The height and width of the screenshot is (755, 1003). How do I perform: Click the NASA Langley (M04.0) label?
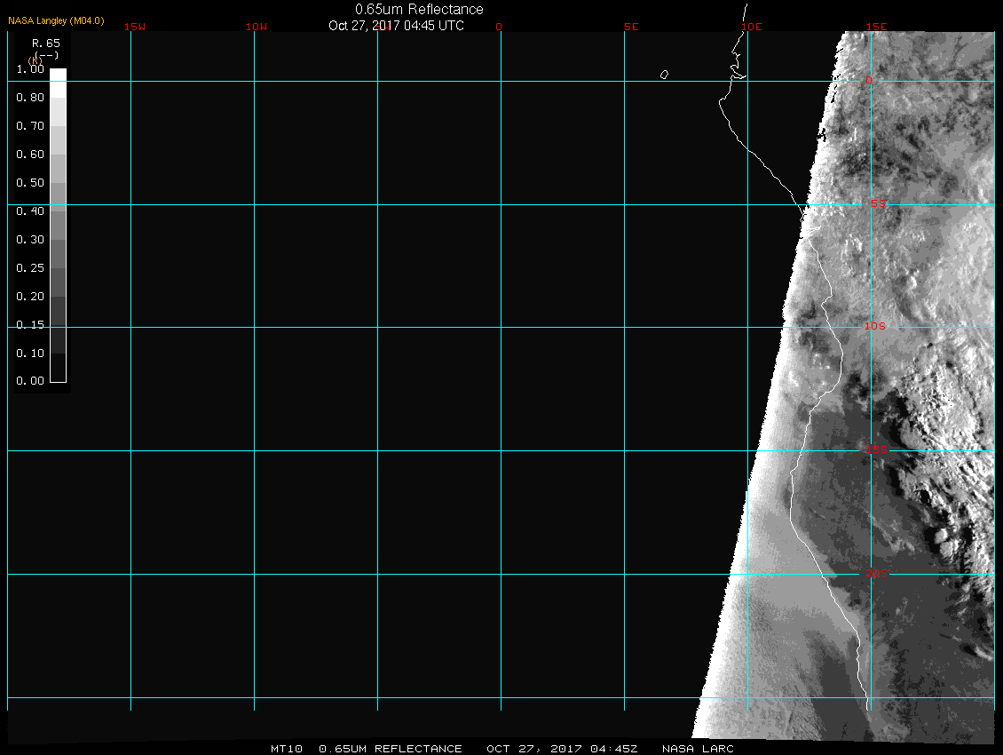pos(56,20)
